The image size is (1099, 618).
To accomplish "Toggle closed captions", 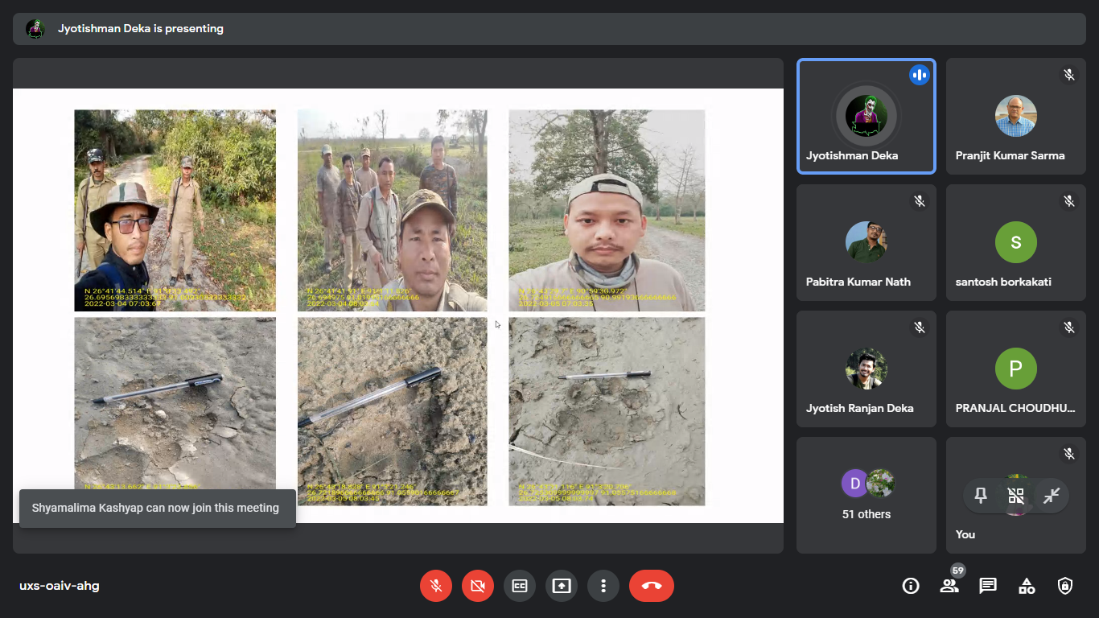I will [x=520, y=586].
